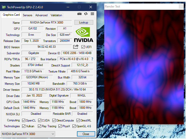This screenshot has width=187, height=139.
Task: Open the hamburger menu in GPU-Z
Action: click(92, 14)
